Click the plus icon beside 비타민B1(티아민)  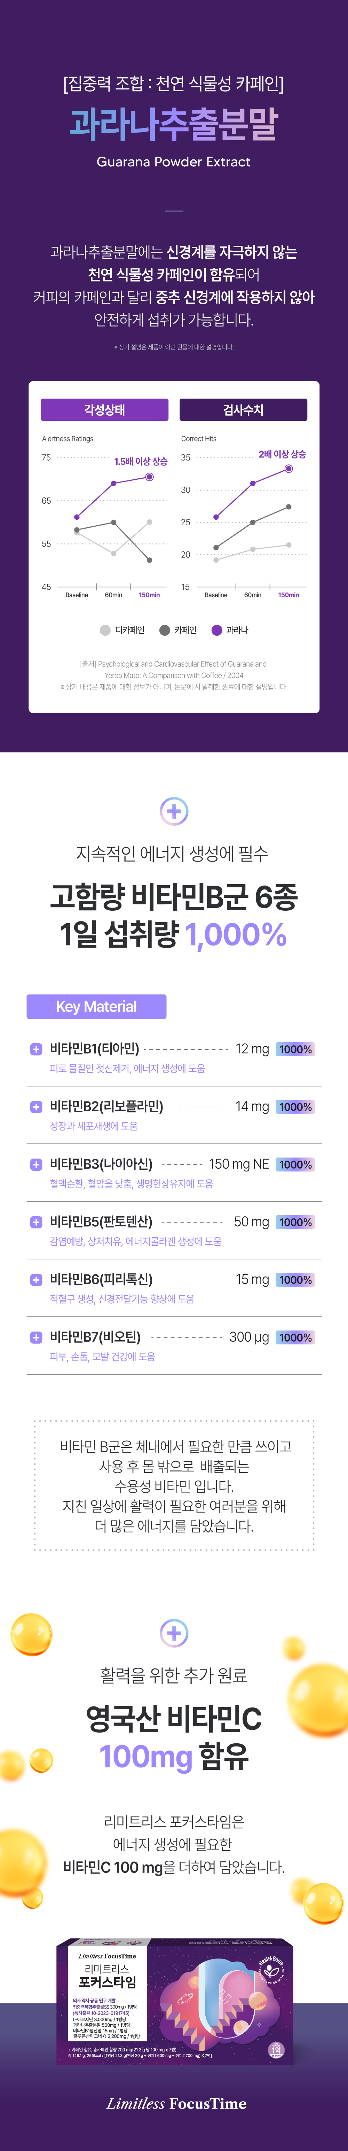pyautogui.click(x=36, y=1050)
